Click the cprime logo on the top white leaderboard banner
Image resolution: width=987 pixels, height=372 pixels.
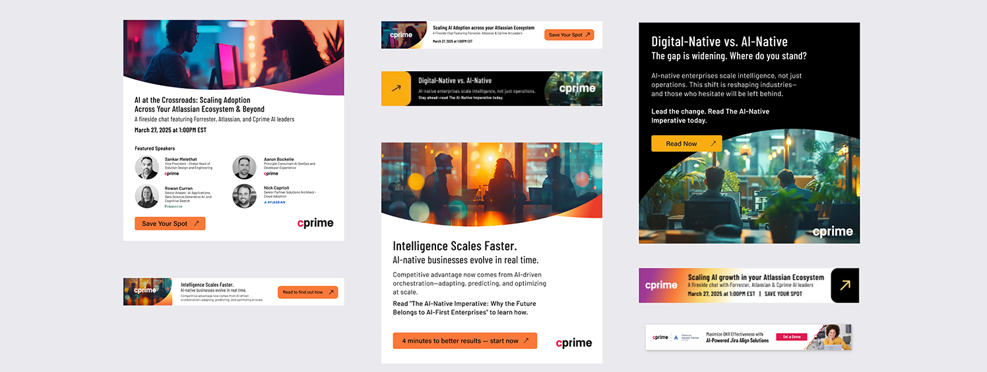point(400,35)
